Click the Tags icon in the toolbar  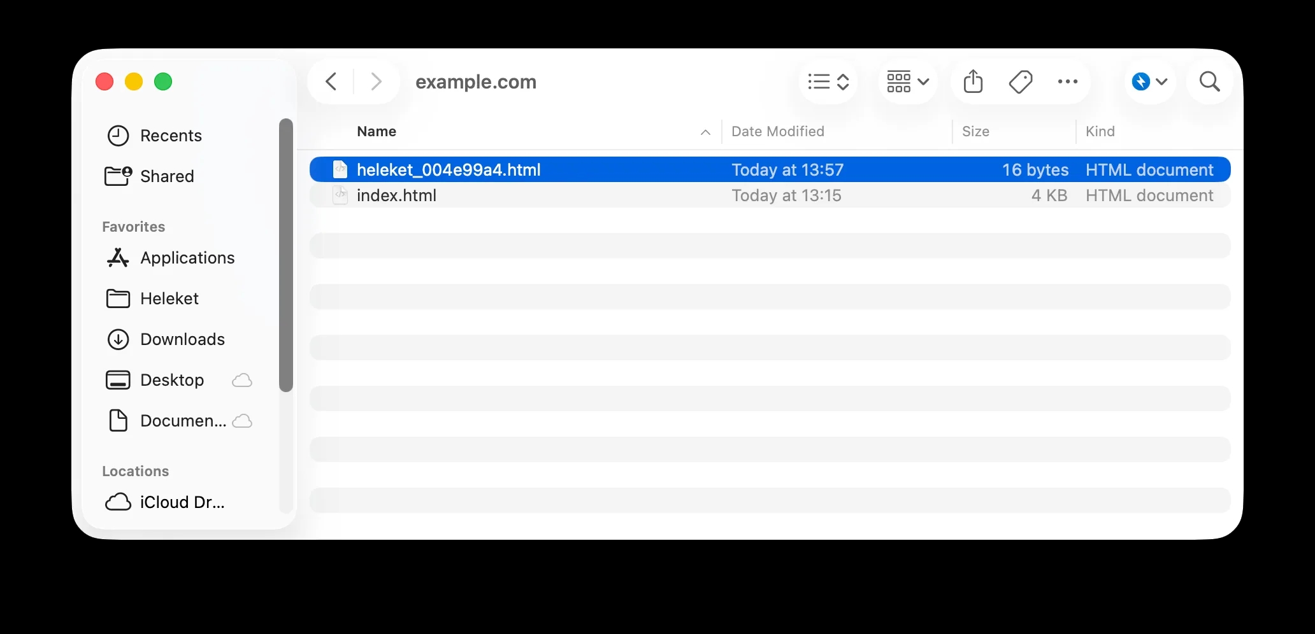point(1020,81)
